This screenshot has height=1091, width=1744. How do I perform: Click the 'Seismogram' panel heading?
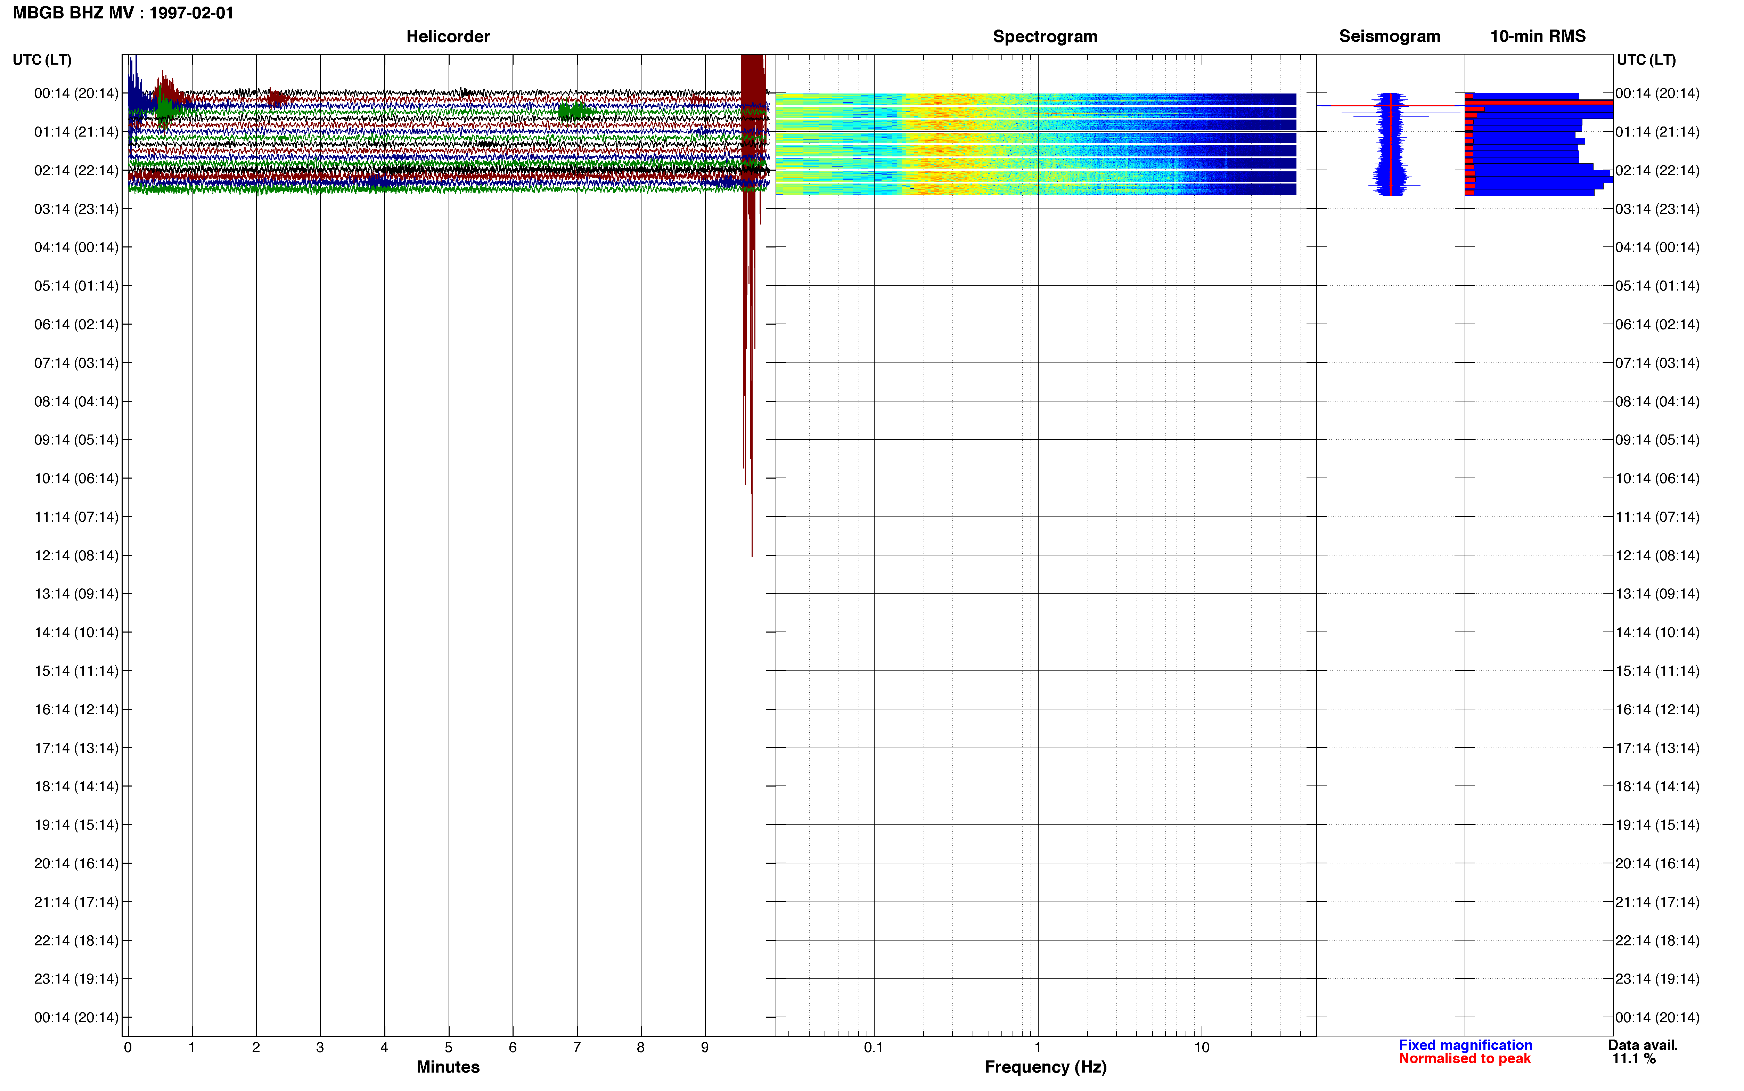pos(1389,36)
